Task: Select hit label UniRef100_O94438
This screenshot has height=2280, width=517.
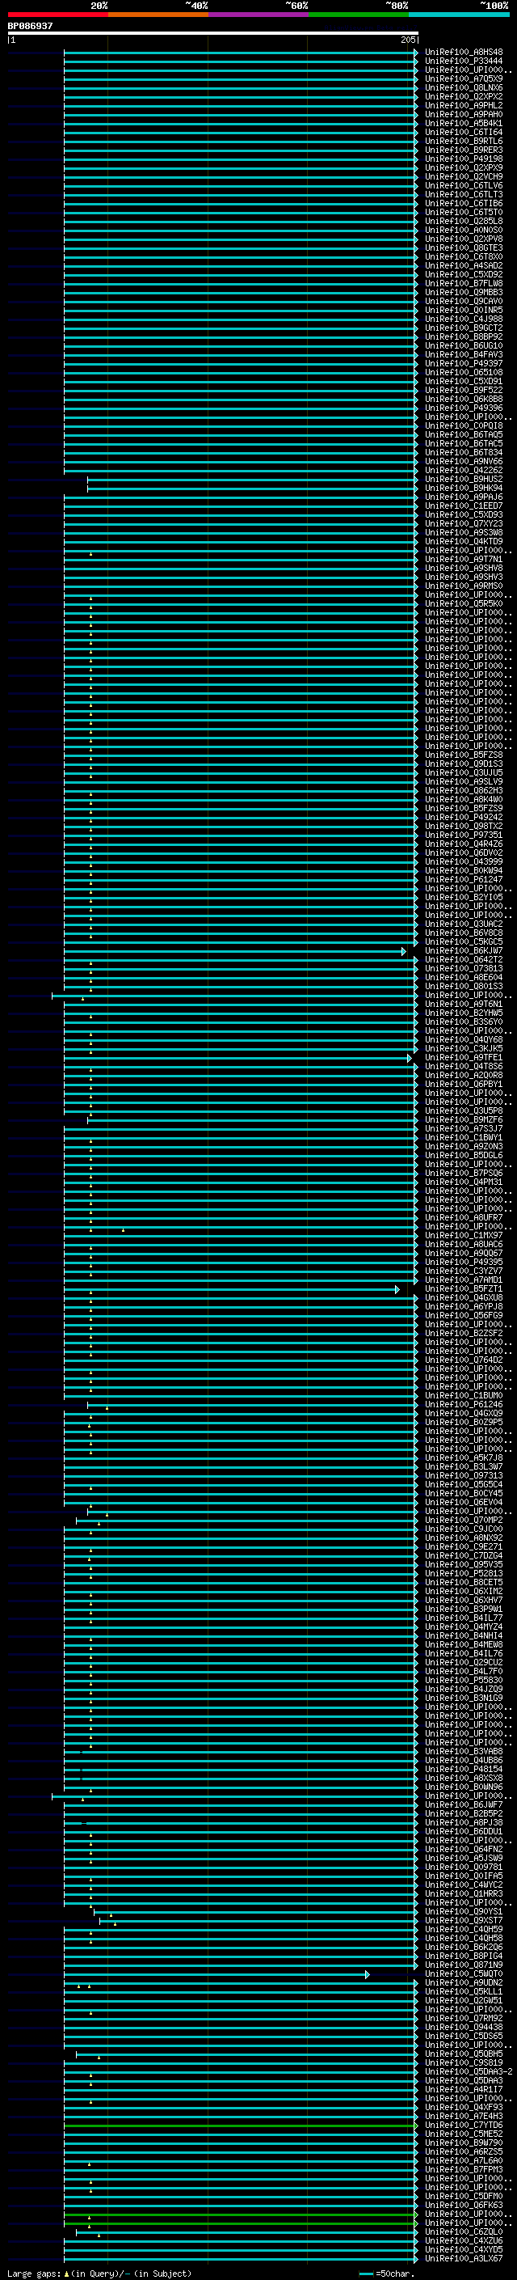Action: coord(464,2027)
